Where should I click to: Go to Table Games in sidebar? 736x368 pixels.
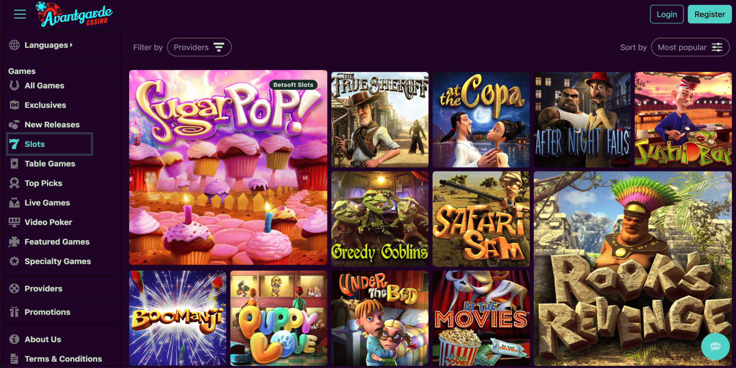tap(50, 164)
